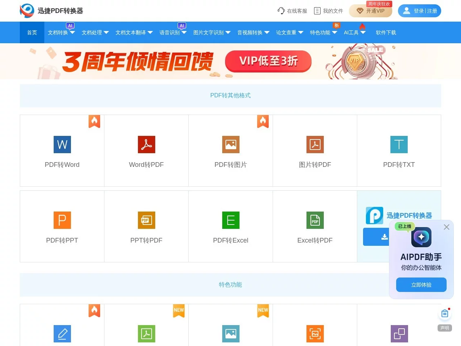
Task: Dismiss the AIPDF助手 popup
Action: (446, 227)
